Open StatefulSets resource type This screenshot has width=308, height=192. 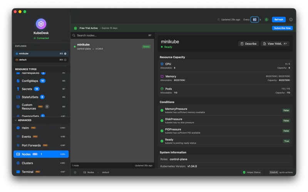coord(41,97)
